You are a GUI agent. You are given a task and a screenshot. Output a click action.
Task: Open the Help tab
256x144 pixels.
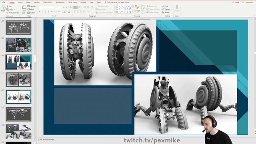pos(99,2)
